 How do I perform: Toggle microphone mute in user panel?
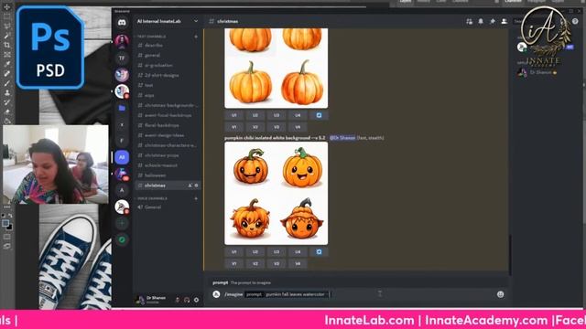178,300
